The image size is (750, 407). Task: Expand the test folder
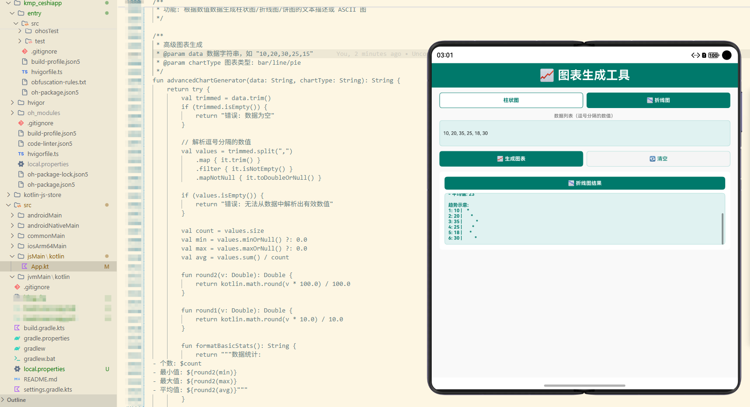[20, 41]
